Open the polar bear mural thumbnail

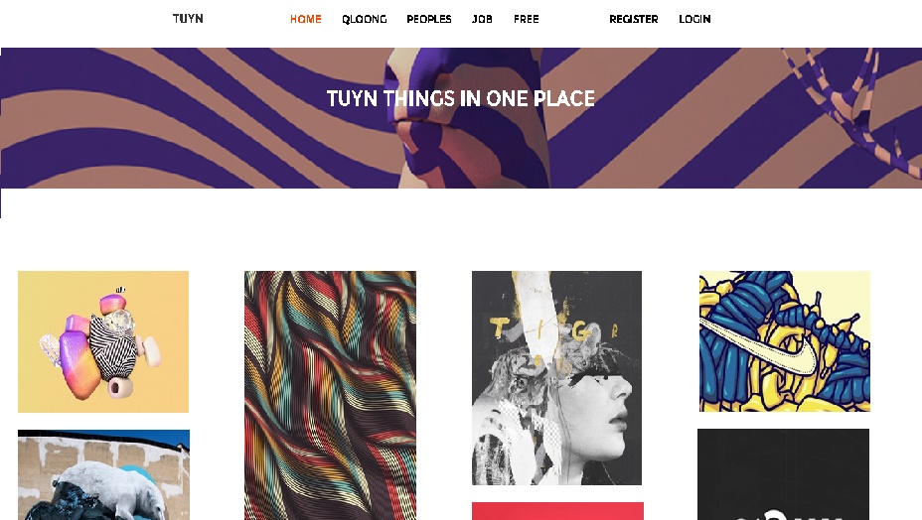click(103, 474)
